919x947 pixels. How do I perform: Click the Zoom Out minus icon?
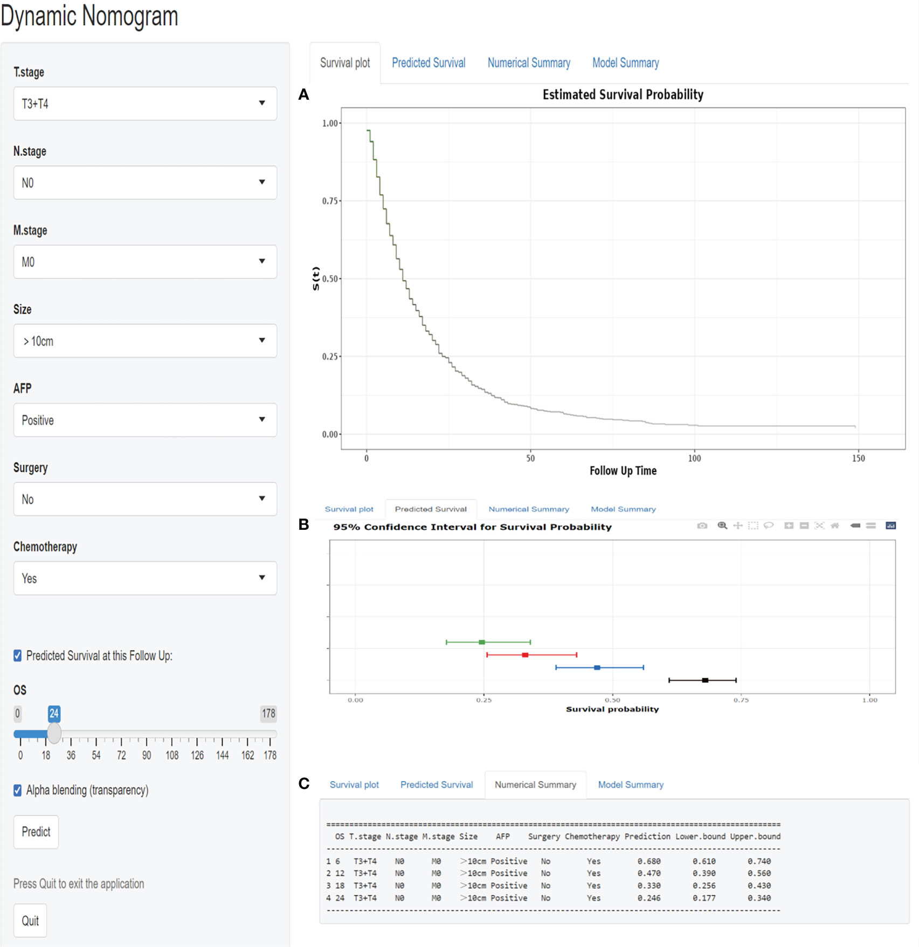click(x=804, y=526)
